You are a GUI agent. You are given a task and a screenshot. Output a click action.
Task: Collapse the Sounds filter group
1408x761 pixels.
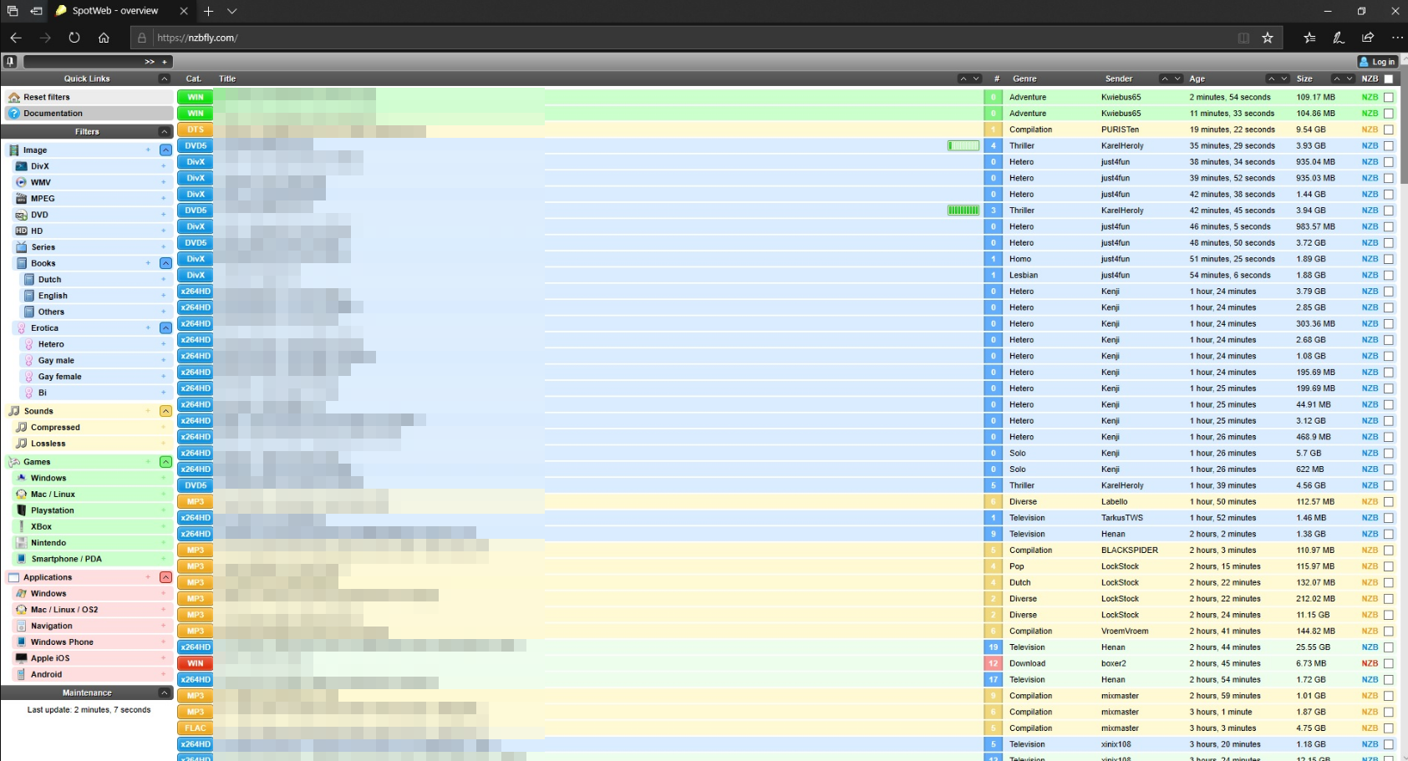(165, 411)
